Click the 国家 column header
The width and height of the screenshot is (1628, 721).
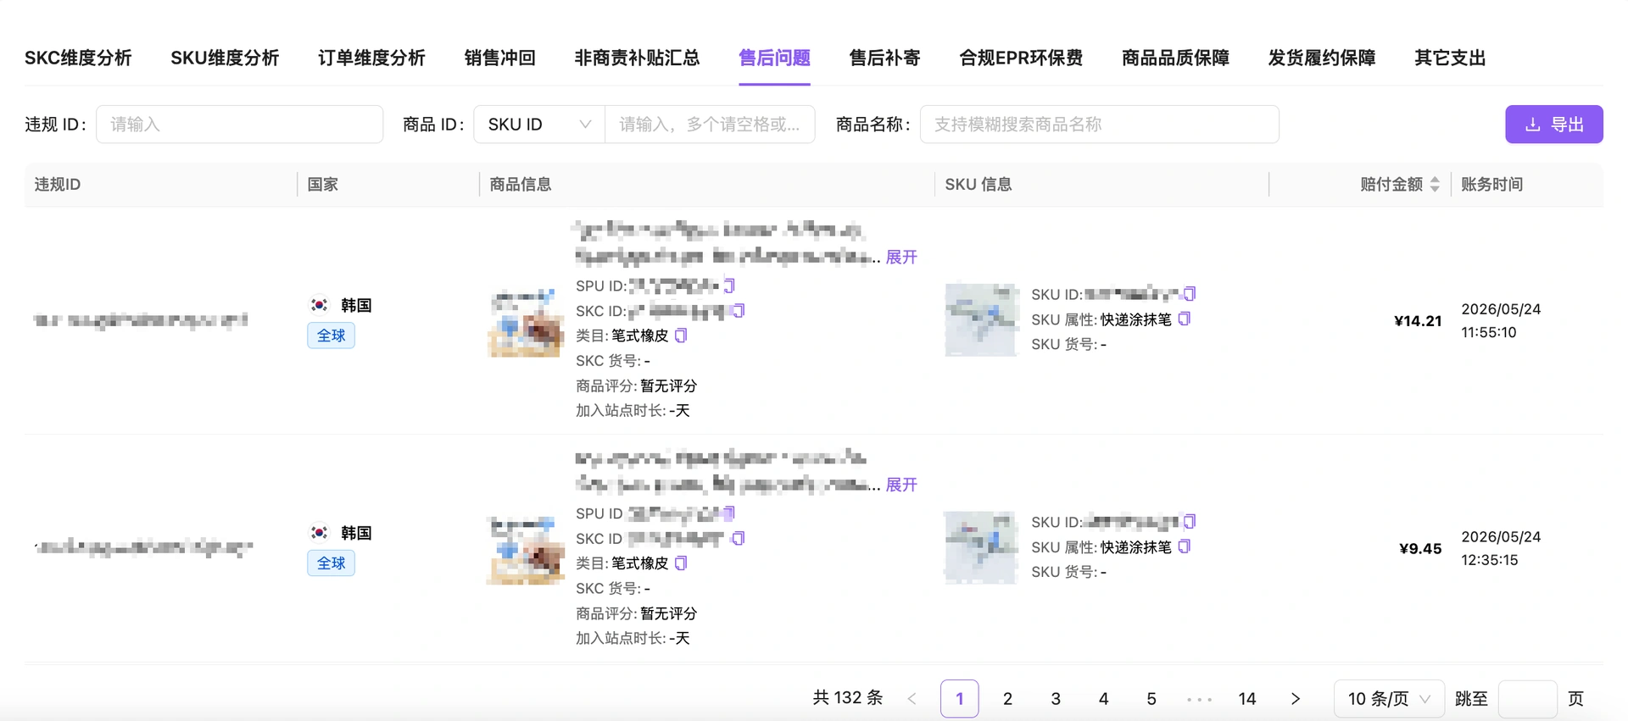click(323, 185)
